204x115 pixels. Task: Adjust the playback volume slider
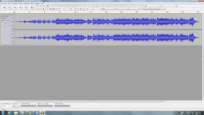pyautogui.click(x=171, y=6)
